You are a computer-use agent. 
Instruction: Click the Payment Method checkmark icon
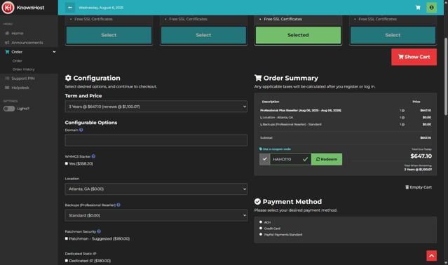point(257,202)
